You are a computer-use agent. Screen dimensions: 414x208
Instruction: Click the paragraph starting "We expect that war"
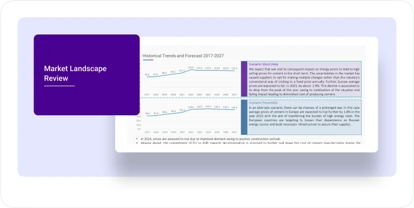[304, 81]
